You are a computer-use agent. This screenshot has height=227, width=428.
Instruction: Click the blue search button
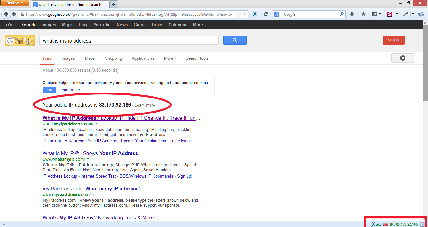pos(235,40)
